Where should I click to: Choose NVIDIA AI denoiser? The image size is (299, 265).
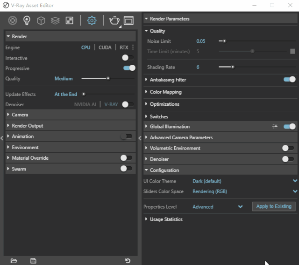85,104
